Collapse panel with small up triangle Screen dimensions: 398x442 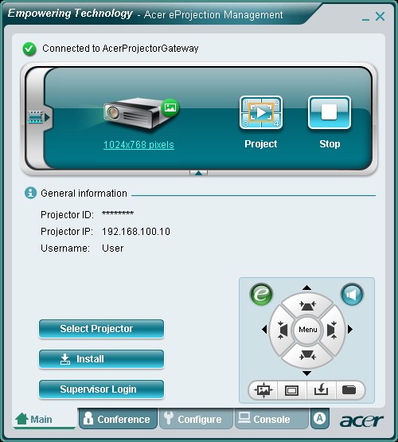point(198,173)
